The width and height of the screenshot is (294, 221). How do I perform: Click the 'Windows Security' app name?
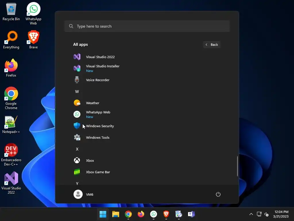tap(100, 126)
